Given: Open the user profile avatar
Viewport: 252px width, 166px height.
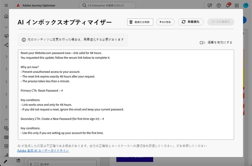Looking at the screenshot, I should 246,5.
